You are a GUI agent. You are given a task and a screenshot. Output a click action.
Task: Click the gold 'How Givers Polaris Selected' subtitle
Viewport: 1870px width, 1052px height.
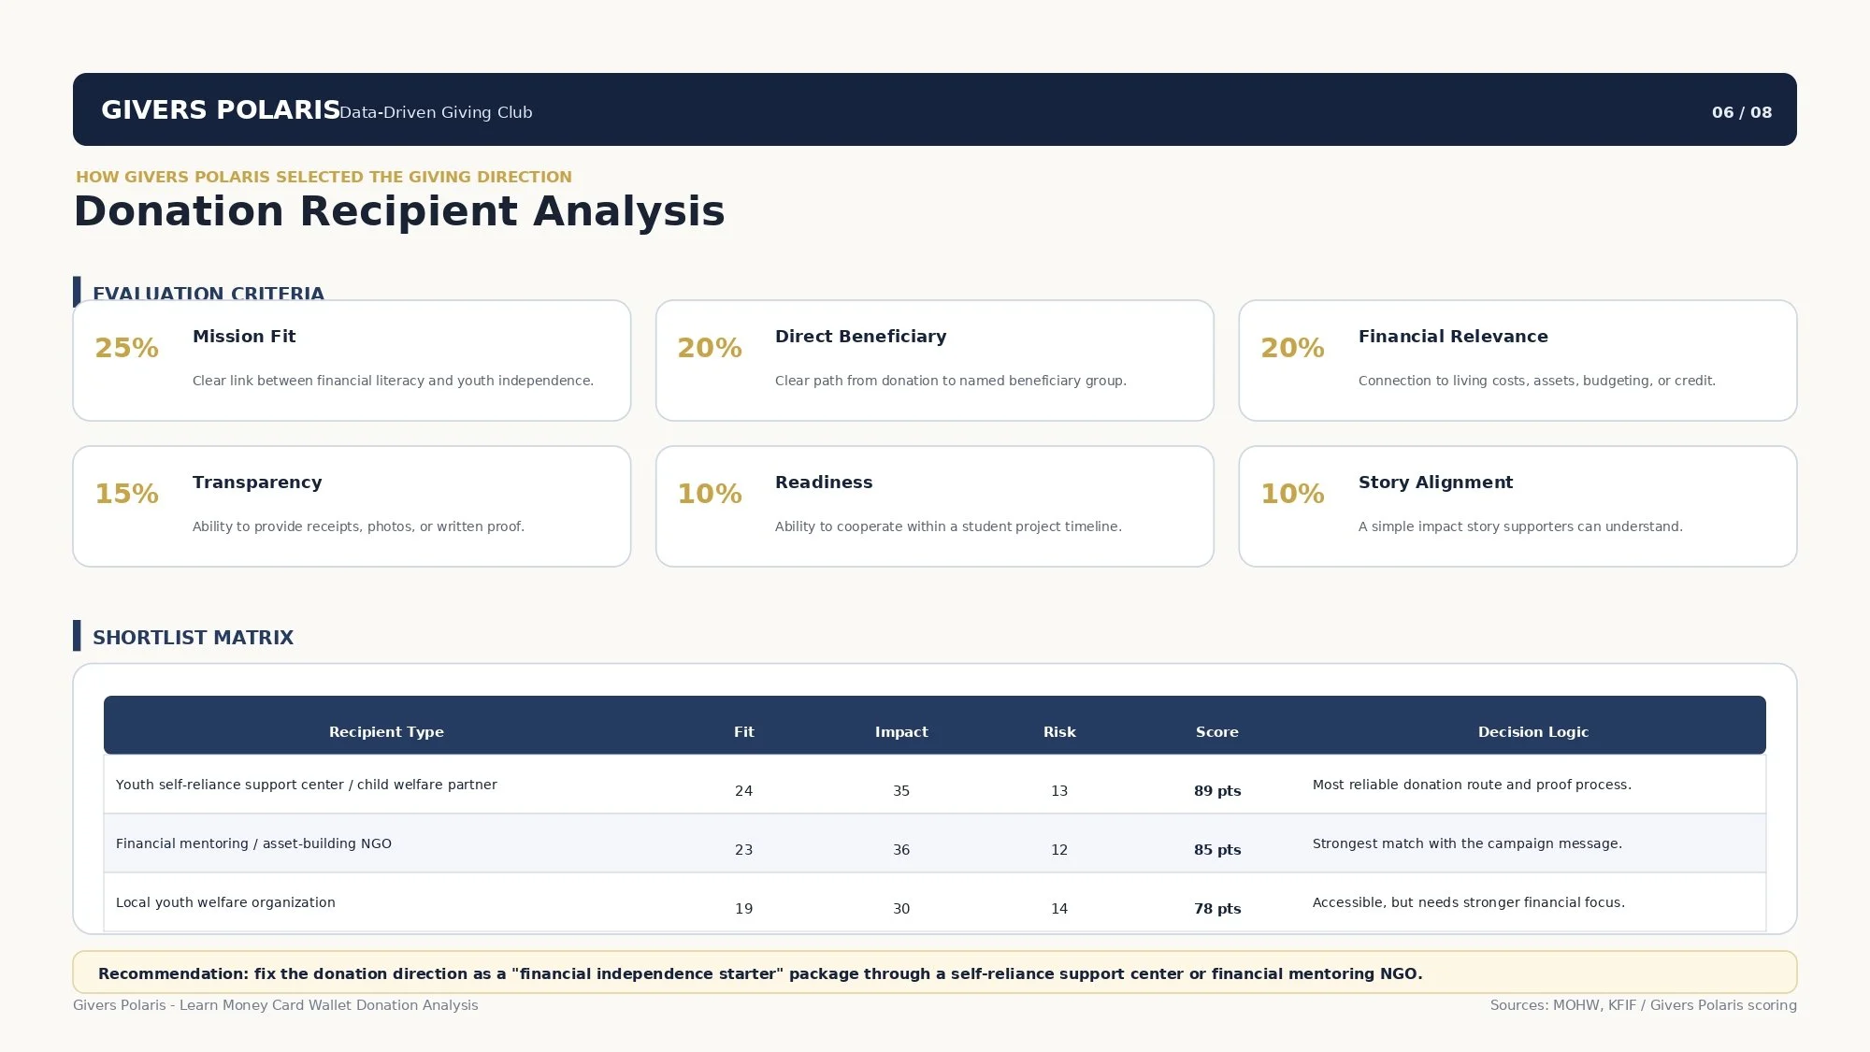pyautogui.click(x=324, y=177)
